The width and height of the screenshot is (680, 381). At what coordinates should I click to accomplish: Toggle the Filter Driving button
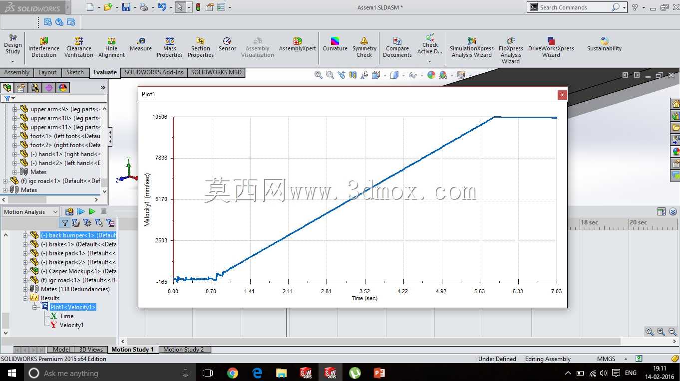tap(87, 223)
